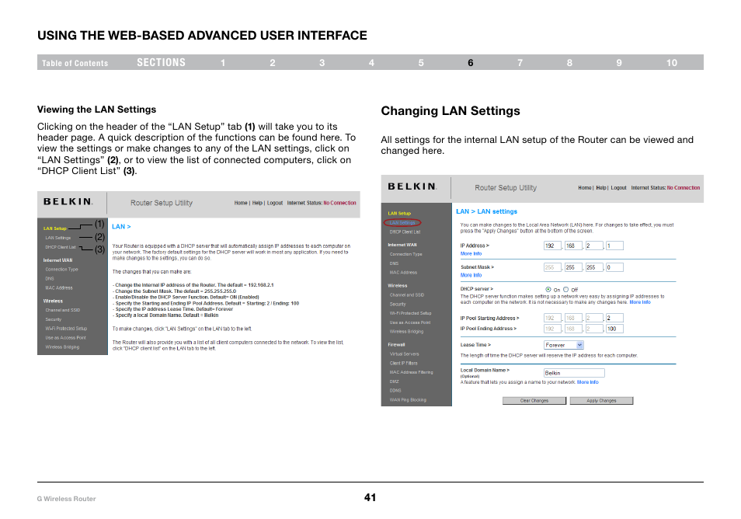Click Home link in LAN overview screenshot
741x519 pixels.
point(241,203)
